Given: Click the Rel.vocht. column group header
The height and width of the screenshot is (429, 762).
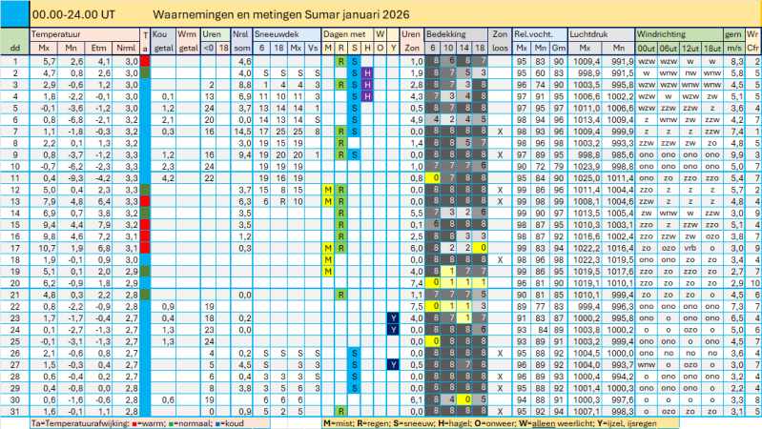Looking at the screenshot, I should coord(534,32).
